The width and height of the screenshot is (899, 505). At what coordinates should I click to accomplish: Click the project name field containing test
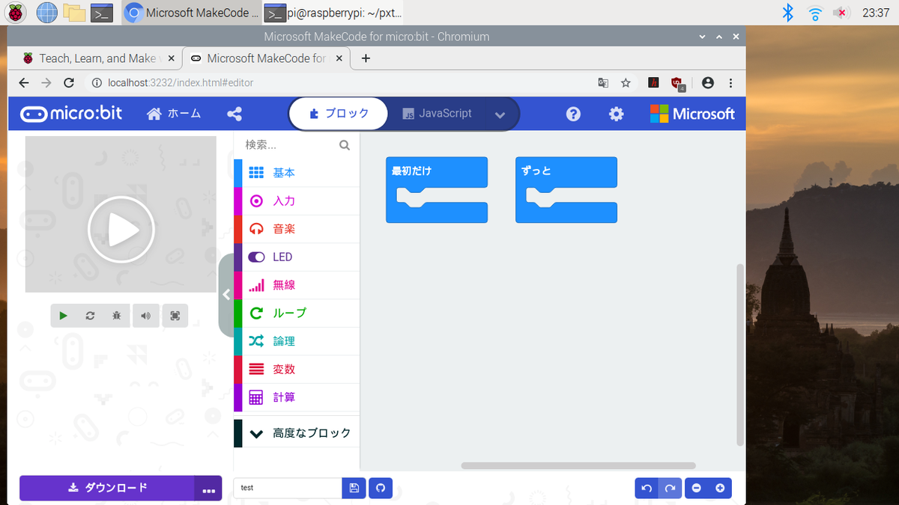[x=288, y=488]
